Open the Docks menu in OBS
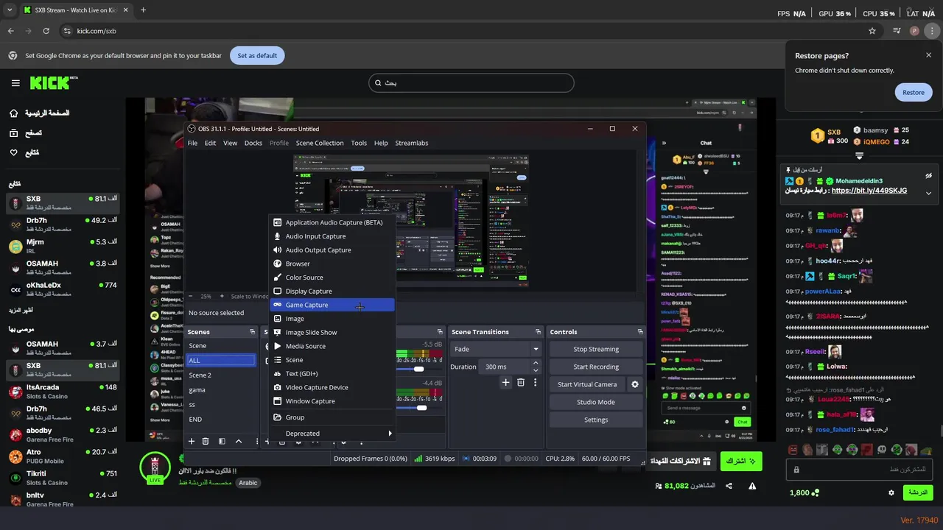Viewport: 943px width, 530px height. click(253, 143)
